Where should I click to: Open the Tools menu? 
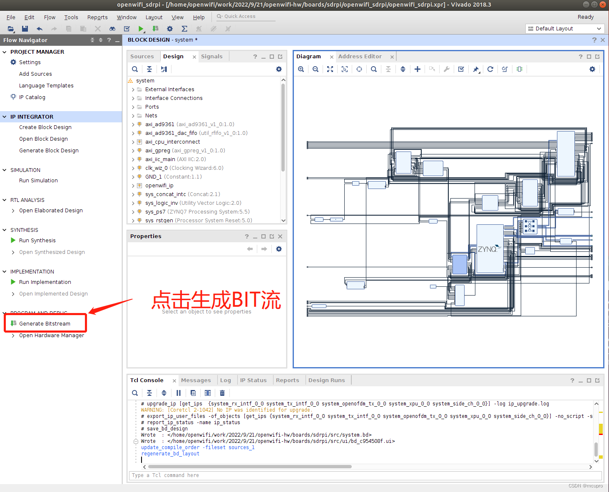[71, 17]
